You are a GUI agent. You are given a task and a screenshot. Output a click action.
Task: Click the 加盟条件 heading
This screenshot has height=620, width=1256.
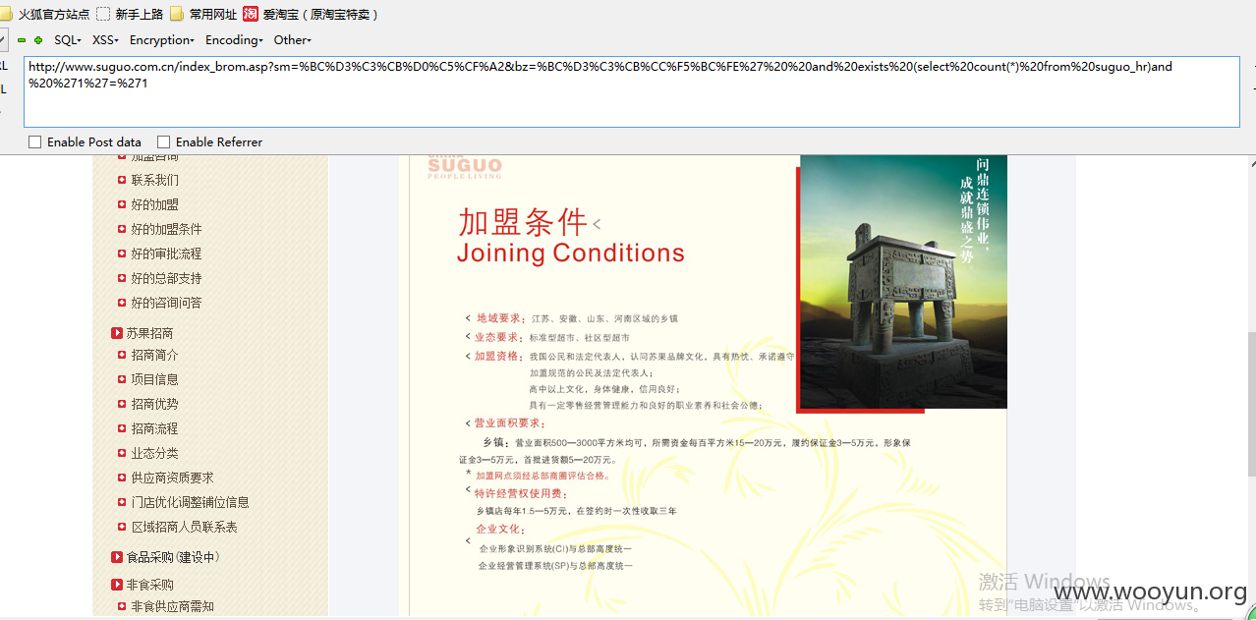[x=522, y=222]
